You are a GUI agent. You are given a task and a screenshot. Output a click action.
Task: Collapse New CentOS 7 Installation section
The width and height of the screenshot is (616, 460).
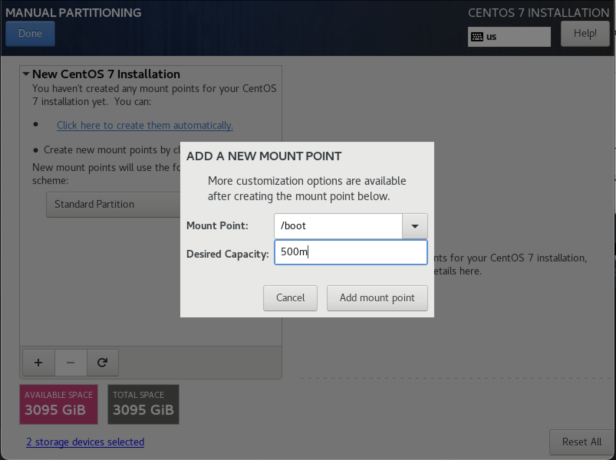pos(26,74)
